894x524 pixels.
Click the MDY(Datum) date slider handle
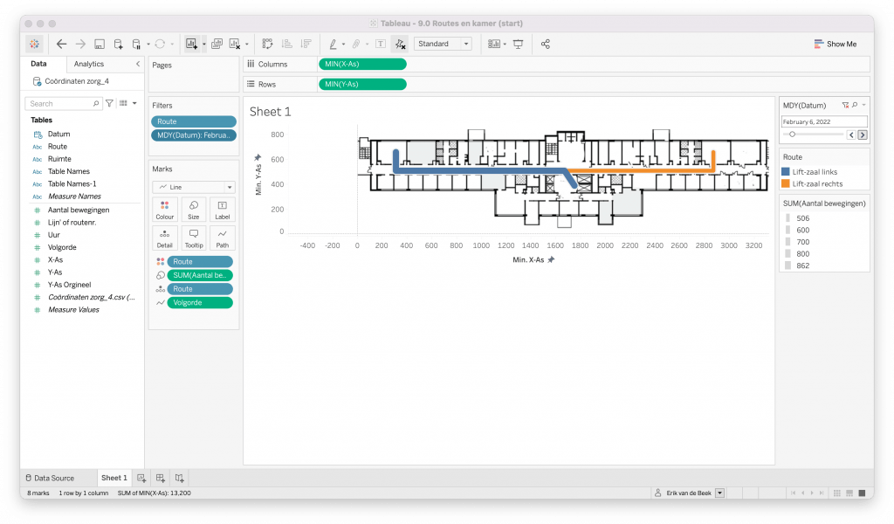point(792,134)
